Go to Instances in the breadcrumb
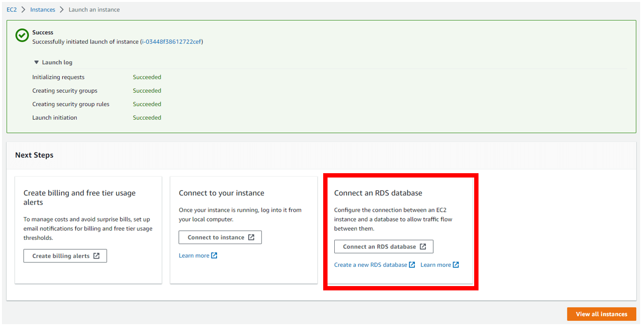This screenshot has width=643, height=329. click(42, 10)
